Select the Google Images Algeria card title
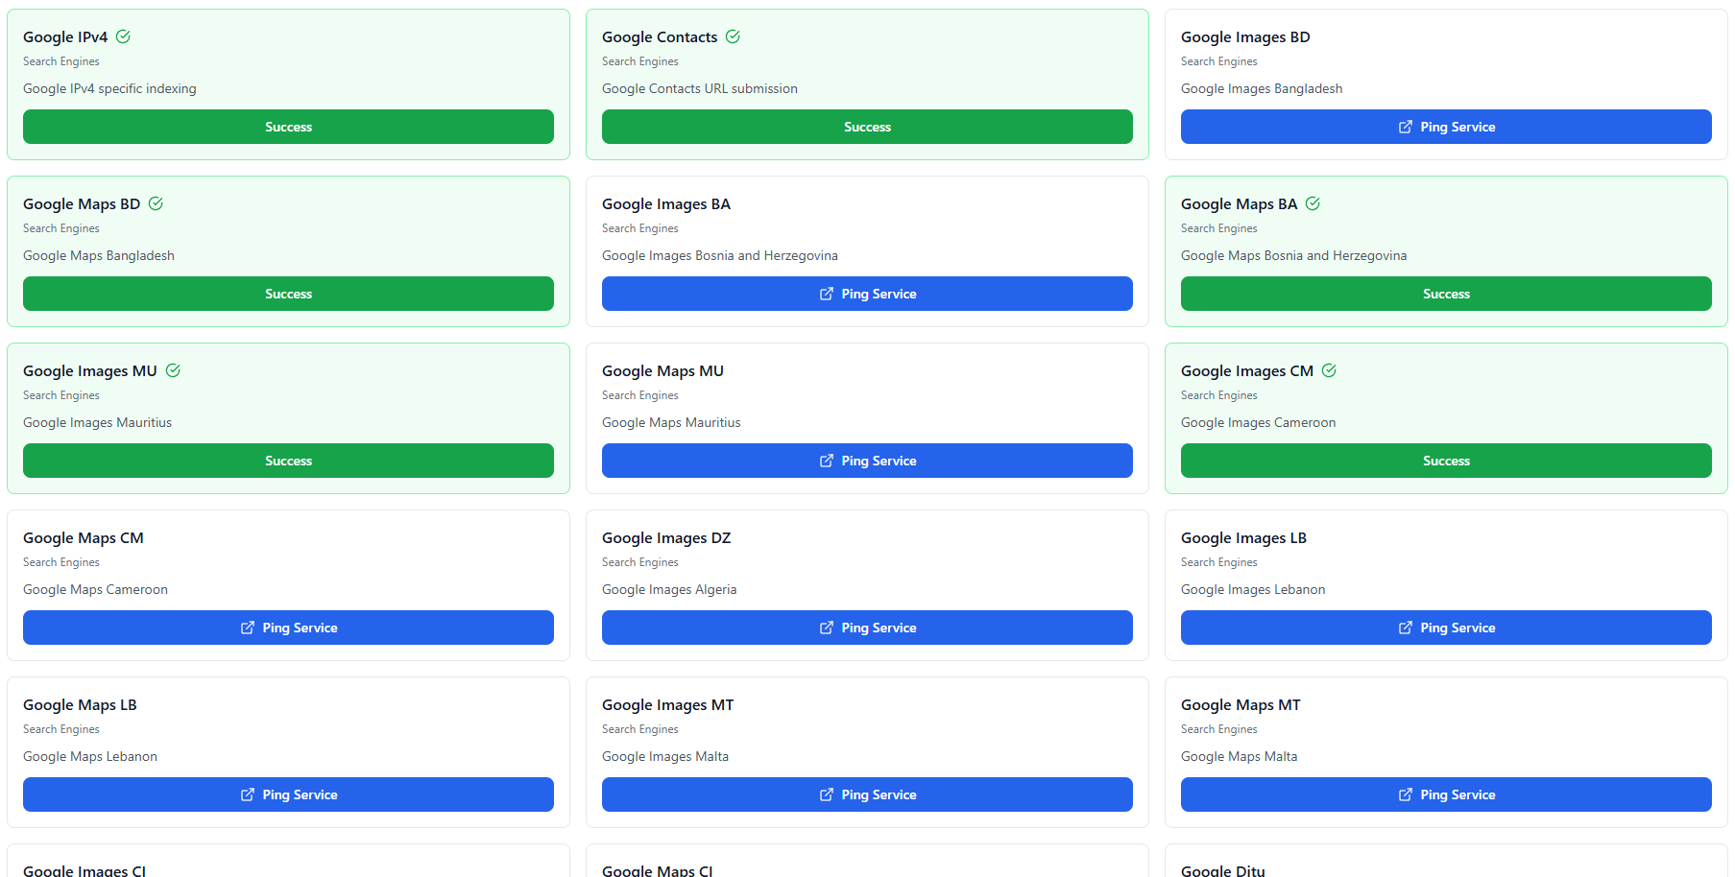The height and width of the screenshot is (877, 1735). (666, 538)
